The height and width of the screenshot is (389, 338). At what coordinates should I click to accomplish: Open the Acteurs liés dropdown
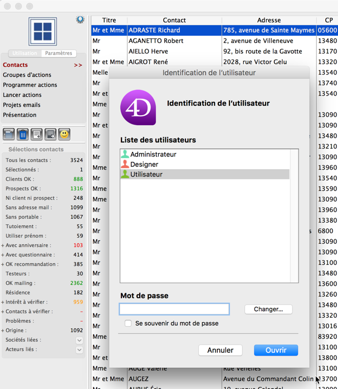tap(79, 349)
